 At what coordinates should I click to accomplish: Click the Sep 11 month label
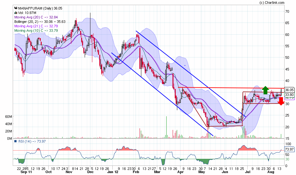26,172
